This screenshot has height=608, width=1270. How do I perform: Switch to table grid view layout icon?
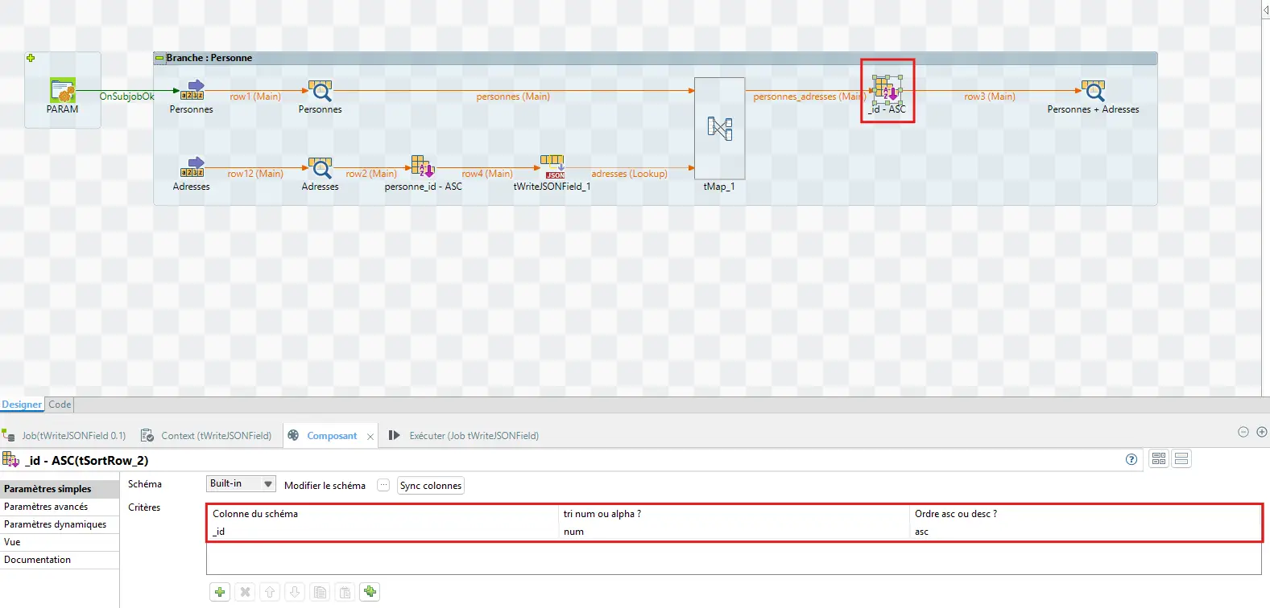pyautogui.click(x=1159, y=458)
